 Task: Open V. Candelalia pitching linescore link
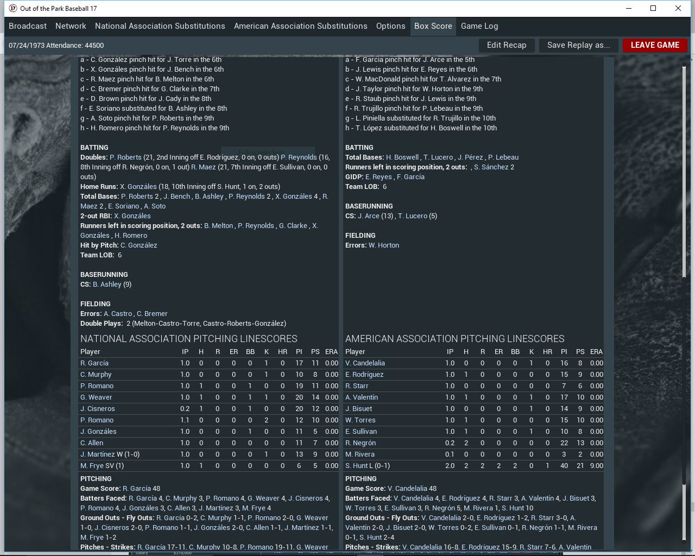tap(365, 363)
